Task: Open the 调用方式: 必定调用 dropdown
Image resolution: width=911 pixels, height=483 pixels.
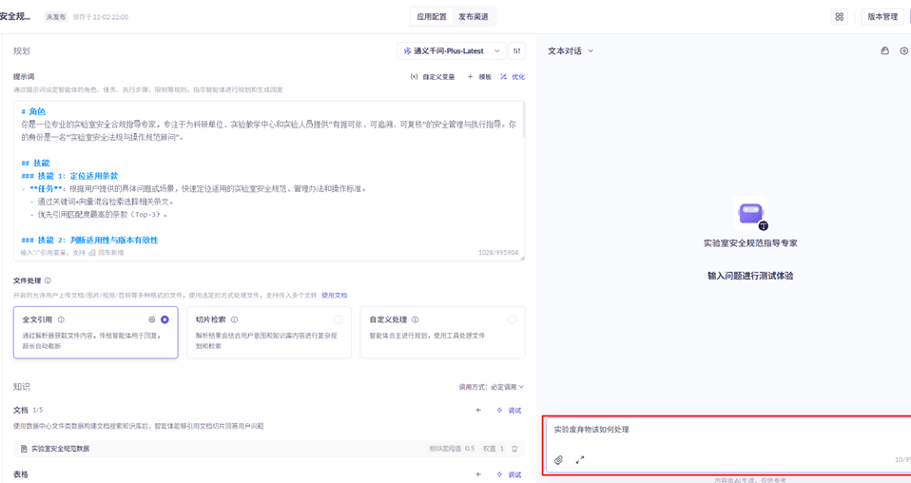Action: coord(492,387)
